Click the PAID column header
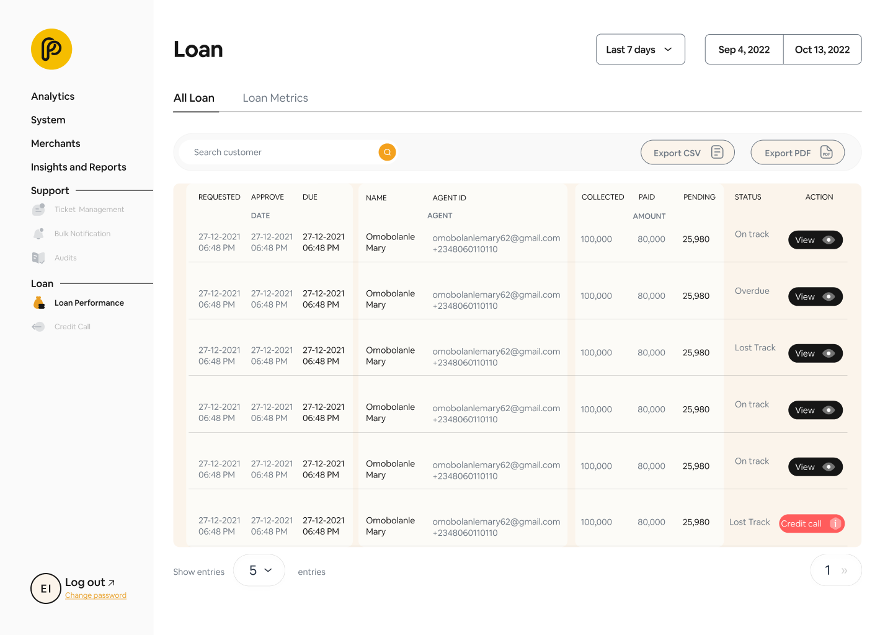This screenshot has height=635, width=893. [x=647, y=197]
